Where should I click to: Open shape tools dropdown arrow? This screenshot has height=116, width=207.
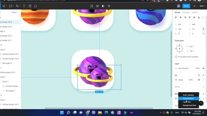click(13, 6)
